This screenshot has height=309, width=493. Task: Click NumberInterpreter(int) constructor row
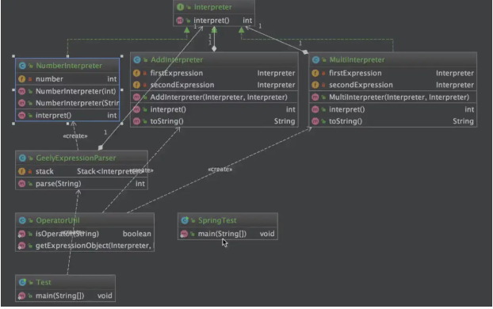(x=67, y=91)
